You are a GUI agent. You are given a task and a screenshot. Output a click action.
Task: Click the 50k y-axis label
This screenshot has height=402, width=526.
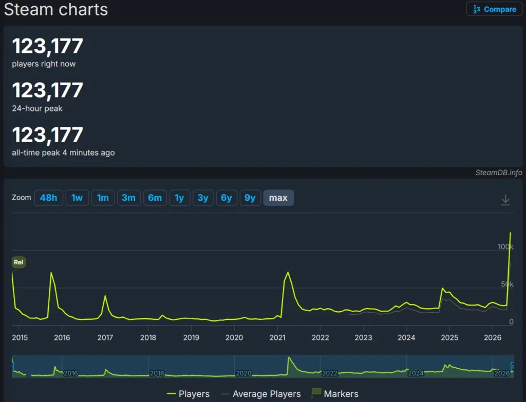(x=507, y=284)
